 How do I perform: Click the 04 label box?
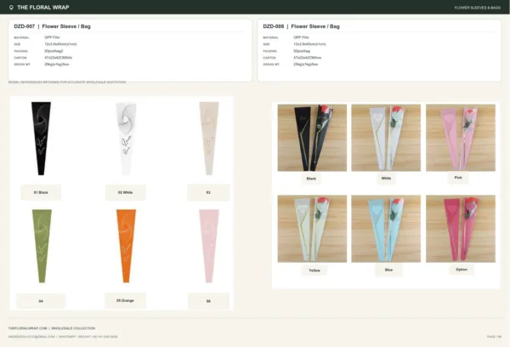(x=41, y=301)
